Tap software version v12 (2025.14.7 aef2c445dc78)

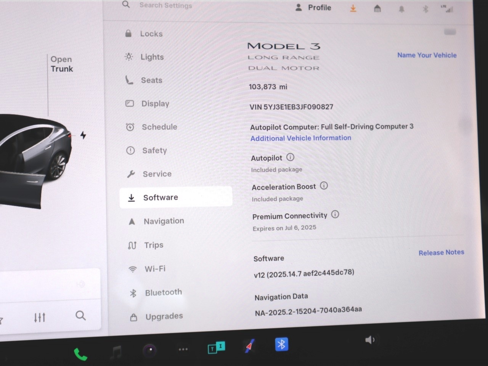pyautogui.click(x=304, y=273)
